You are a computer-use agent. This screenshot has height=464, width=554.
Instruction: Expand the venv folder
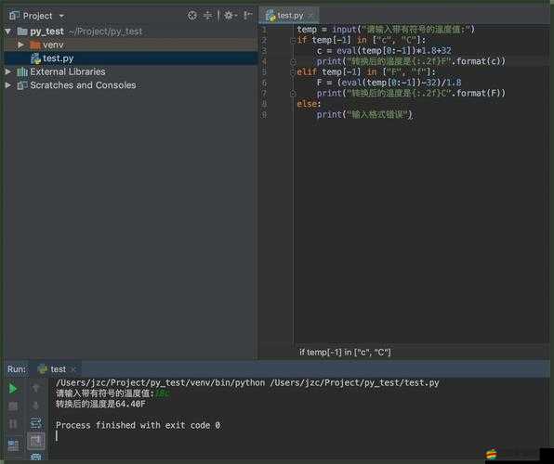(x=20, y=45)
